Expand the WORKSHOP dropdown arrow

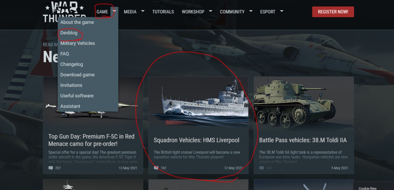[x=211, y=11]
